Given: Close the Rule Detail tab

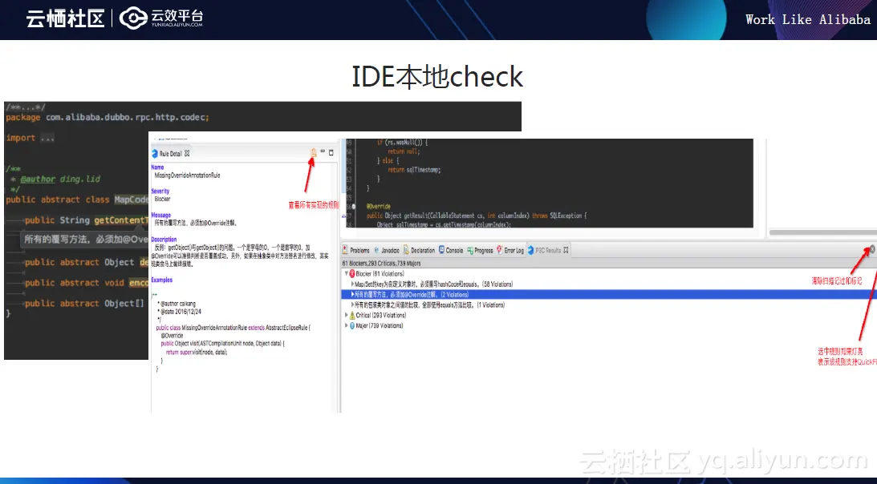Looking at the screenshot, I should (x=188, y=153).
